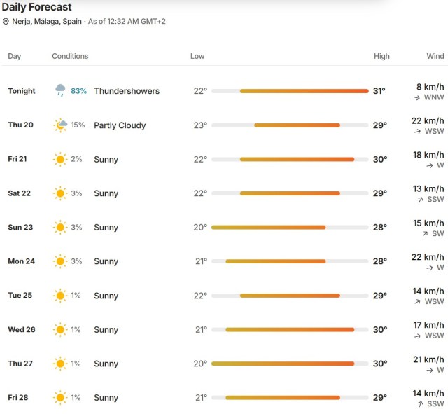Screen dimensions: 448x414
Task: Click the temperature range bar for Sun 23
Action: (x=290, y=227)
